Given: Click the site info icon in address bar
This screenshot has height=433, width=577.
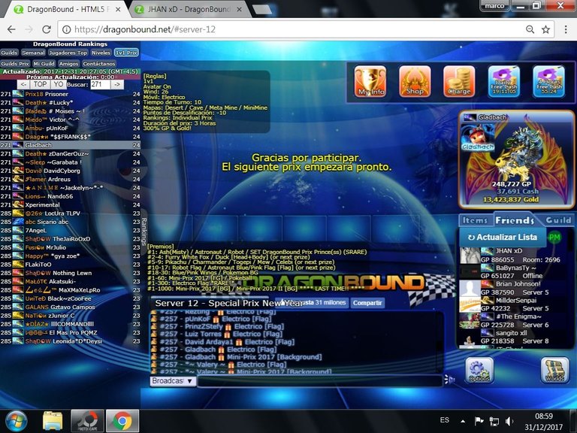Looking at the screenshot, I should coord(66,29).
